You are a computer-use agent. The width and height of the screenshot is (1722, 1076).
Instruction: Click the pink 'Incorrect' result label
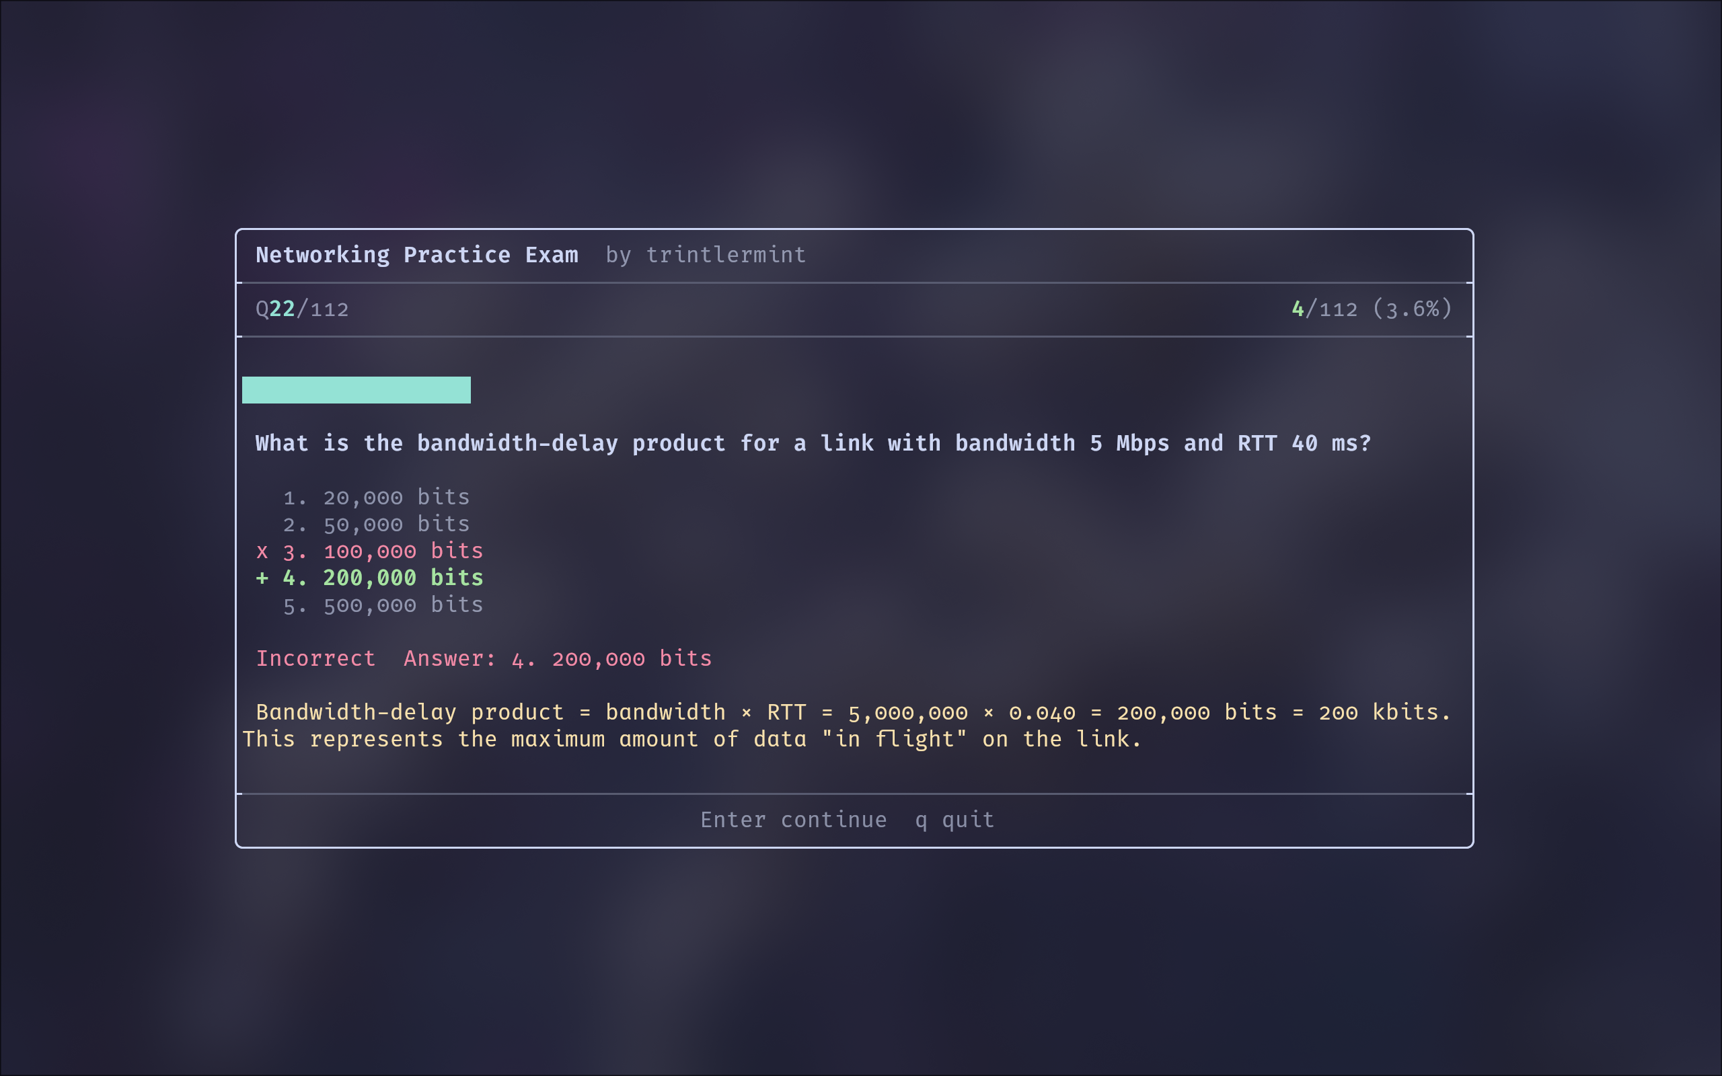pyautogui.click(x=315, y=658)
